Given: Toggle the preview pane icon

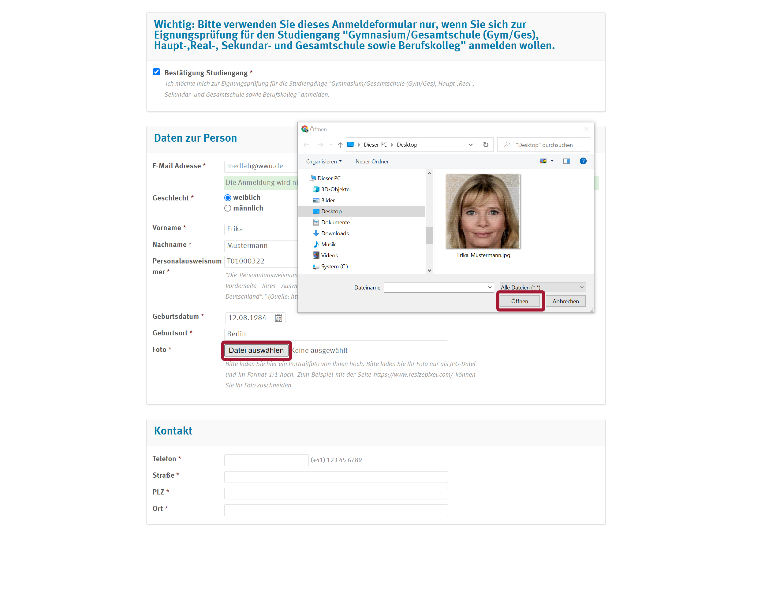Looking at the screenshot, I should (566, 161).
